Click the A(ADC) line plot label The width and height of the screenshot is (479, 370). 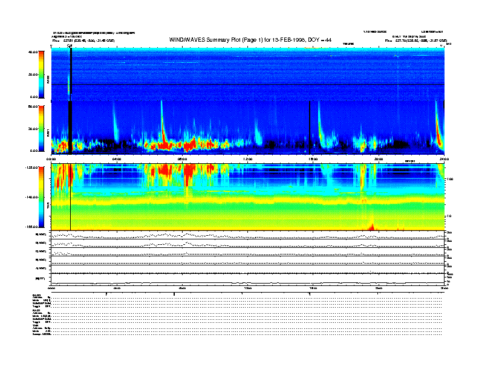(41, 268)
